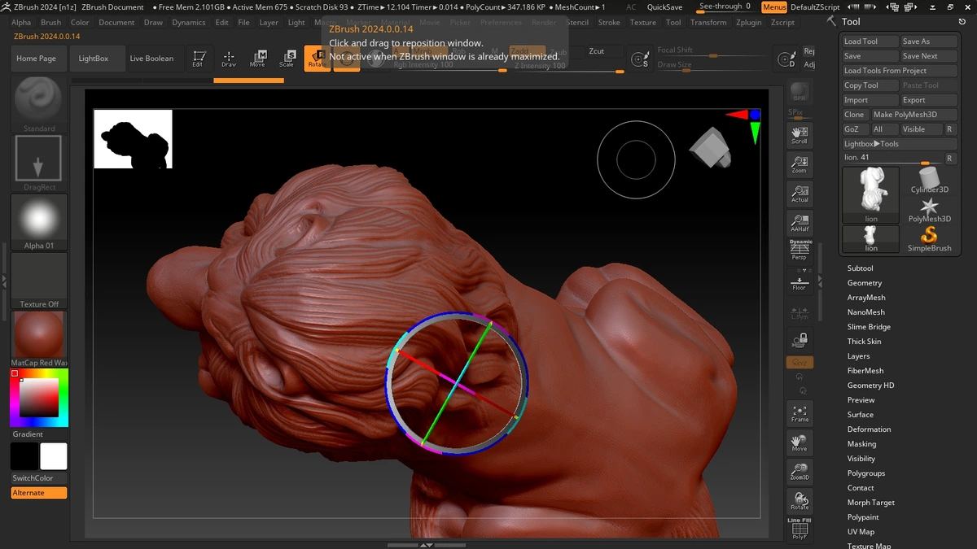Toggle the Alternate color button
This screenshot has height=549, width=977.
tap(39, 493)
